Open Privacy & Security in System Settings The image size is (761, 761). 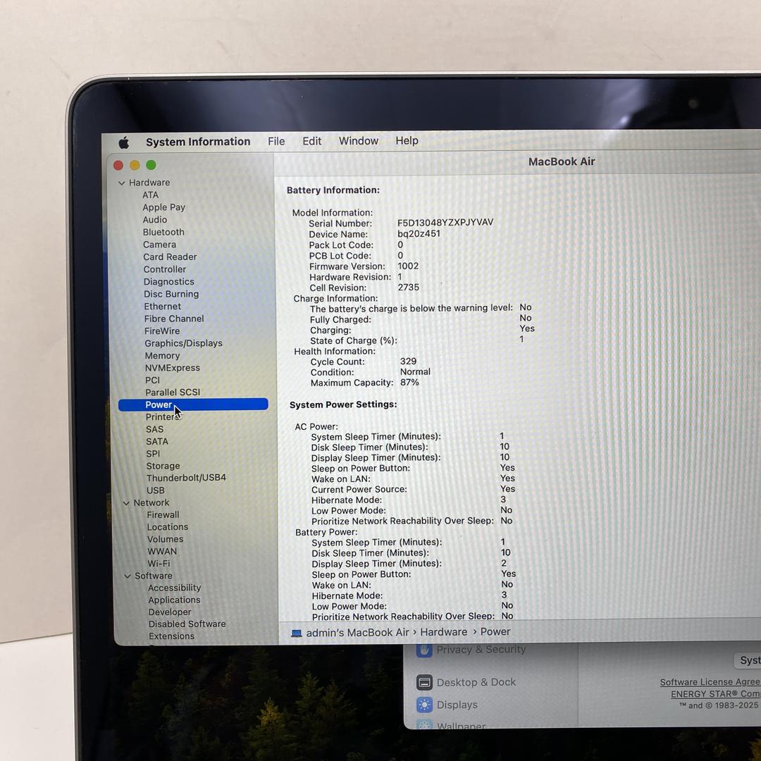coord(471,650)
